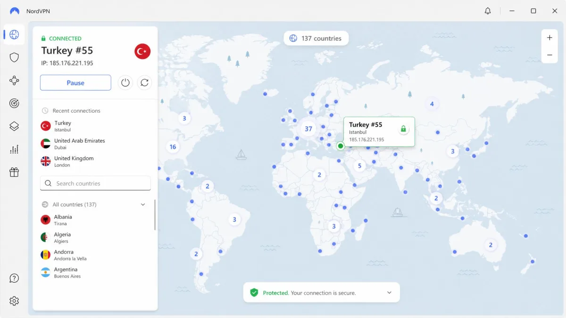Select Turkey Istanbul recent connection
This screenshot has width=566, height=318.
click(94, 126)
